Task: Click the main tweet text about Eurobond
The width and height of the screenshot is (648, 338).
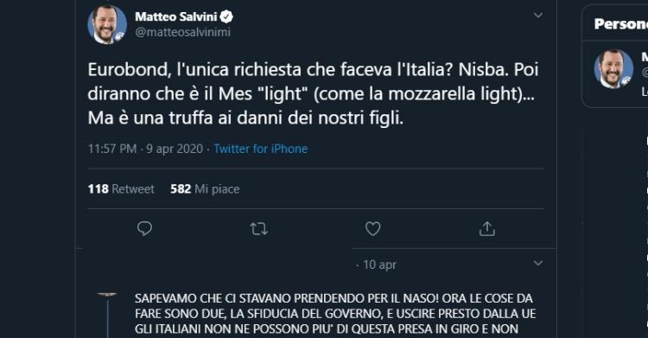Action: tap(314, 93)
